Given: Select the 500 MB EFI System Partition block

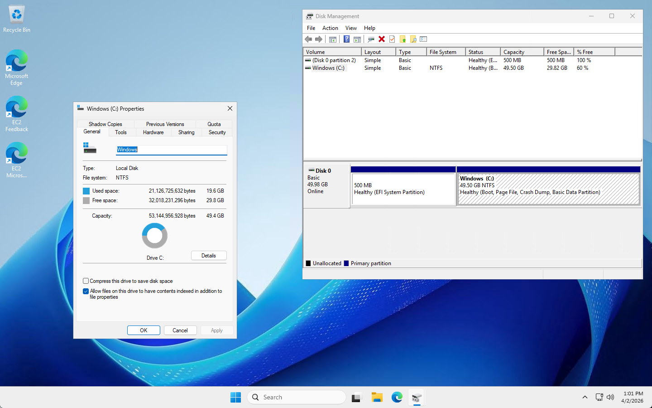Looking at the screenshot, I should click(x=403, y=189).
